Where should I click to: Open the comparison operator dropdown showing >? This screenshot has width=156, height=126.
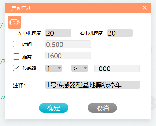point(80,68)
